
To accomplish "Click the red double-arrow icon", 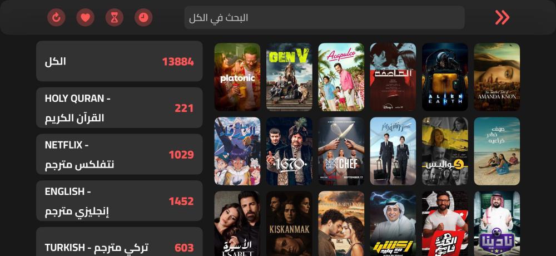I will coord(502,17).
